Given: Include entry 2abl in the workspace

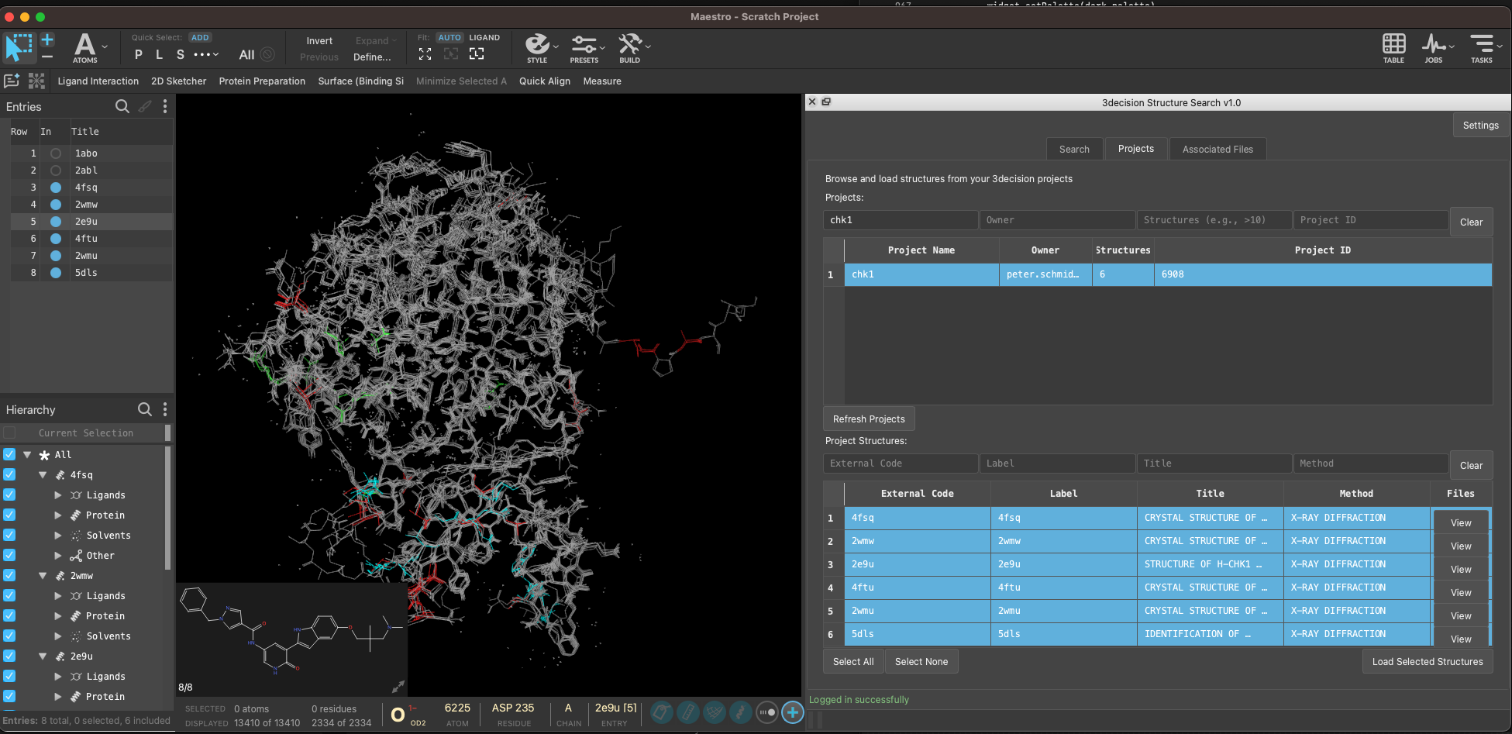Looking at the screenshot, I should click(56, 171).
